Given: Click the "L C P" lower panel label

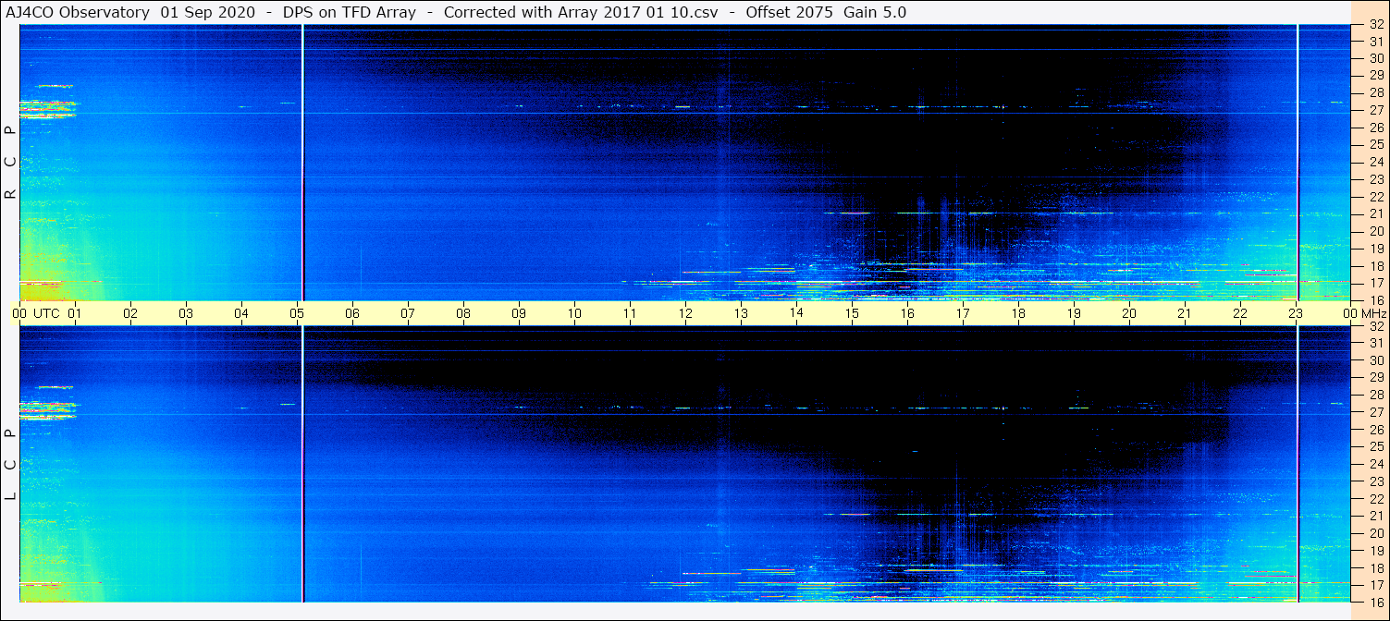Looking at the screenshot, I should (x=10, y=465).
